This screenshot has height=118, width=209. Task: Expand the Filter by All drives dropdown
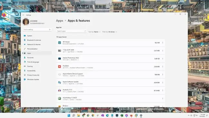tap(110, 32)
